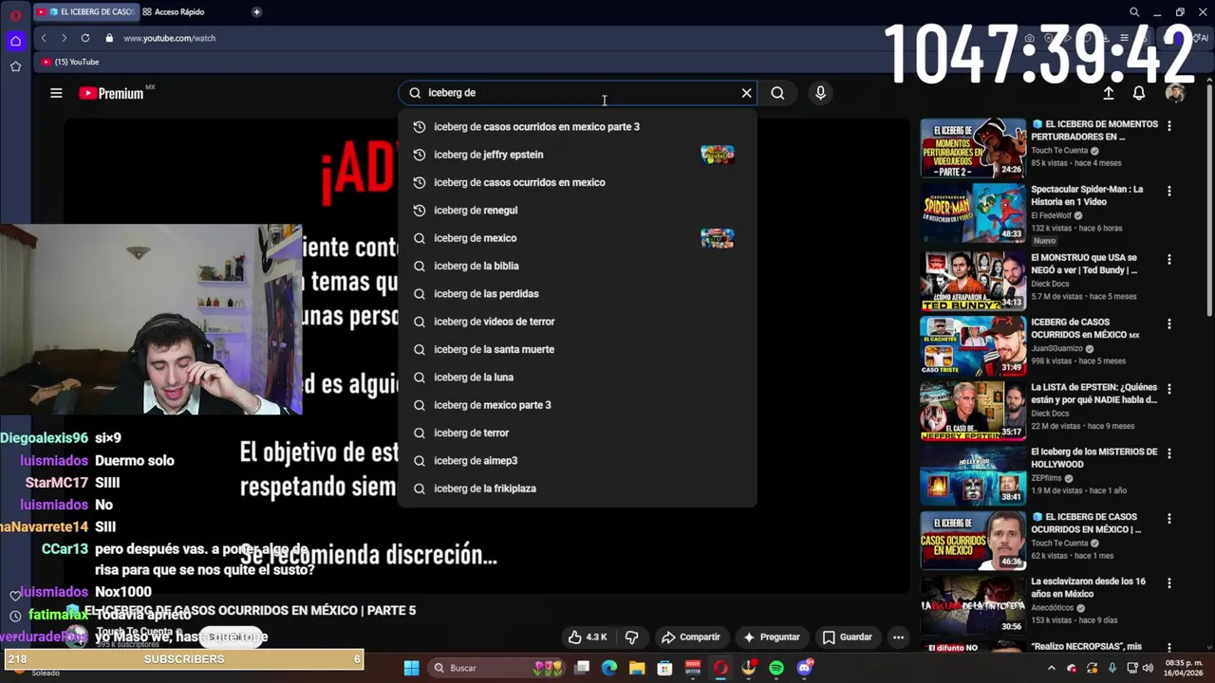The image size is (1215, 683).
Task: Open the account avatar menu
Action: [1175, 93]
